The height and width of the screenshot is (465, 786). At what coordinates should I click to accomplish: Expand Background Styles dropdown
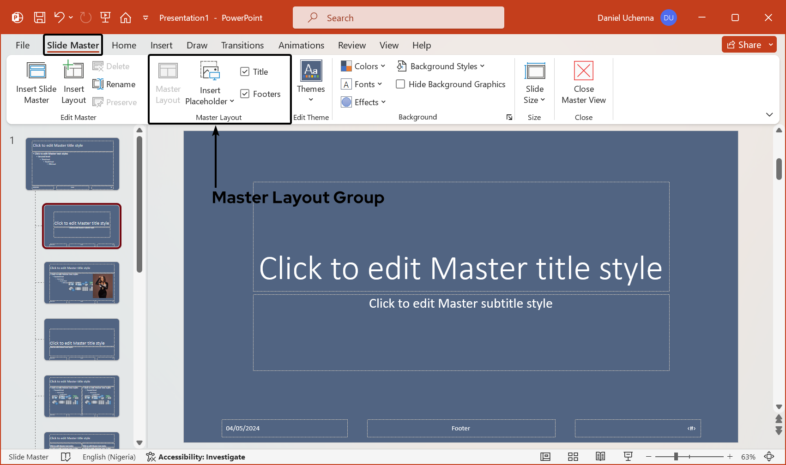441,66
